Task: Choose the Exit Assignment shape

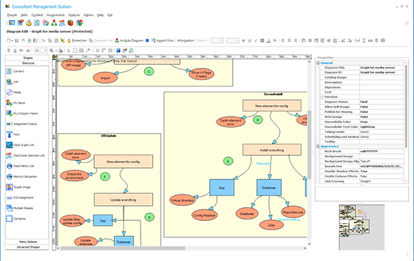Action: click(20, 197)
